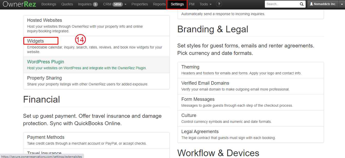Click the 'Workflow & Devices' heading
Screen dimensions: 345x158
tap(219, 153)
